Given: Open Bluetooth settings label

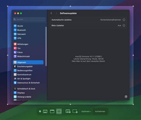Looking at the screenshot, I should tap(21, 30).
